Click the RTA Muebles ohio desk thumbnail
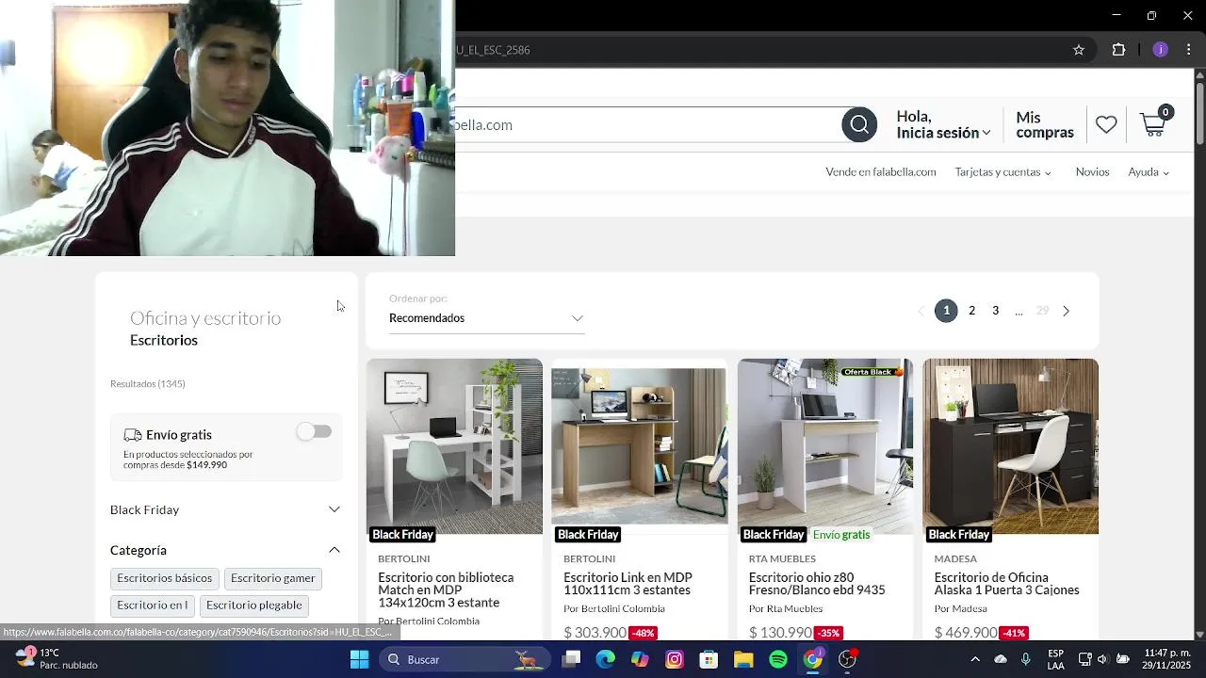Image resolution: width=1206 pixels, height=678 pixels. click(x=825, y=446)
